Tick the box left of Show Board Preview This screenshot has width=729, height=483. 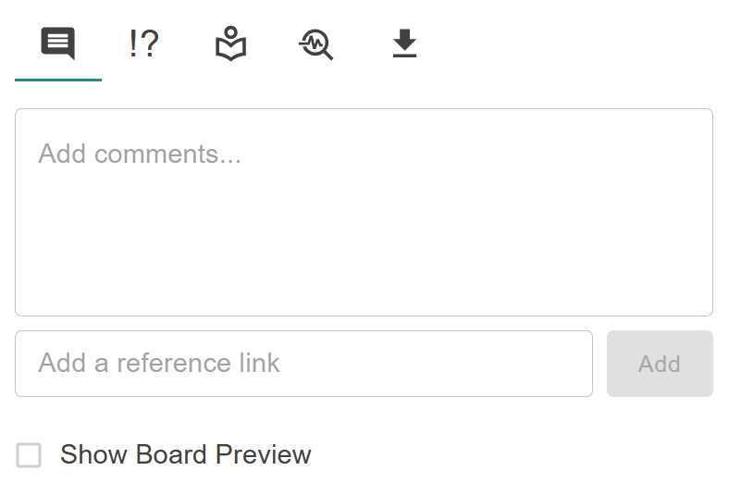click(30, 455)
